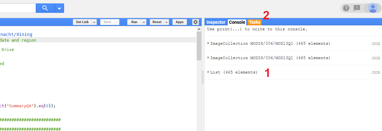Open the user account avatar
This screenshot has width=382, height=131.
[373, 8]
